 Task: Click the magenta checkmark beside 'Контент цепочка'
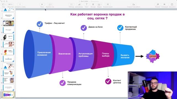pos(108,81)
